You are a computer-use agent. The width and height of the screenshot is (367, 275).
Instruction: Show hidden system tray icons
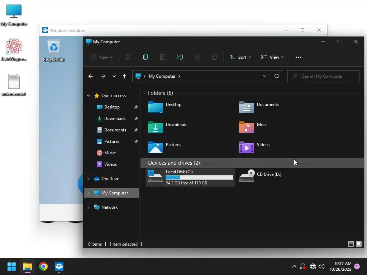point(294,266)
